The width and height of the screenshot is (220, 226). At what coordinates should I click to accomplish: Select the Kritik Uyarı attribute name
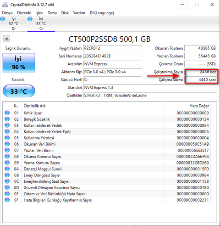click(x=33, y=113)
